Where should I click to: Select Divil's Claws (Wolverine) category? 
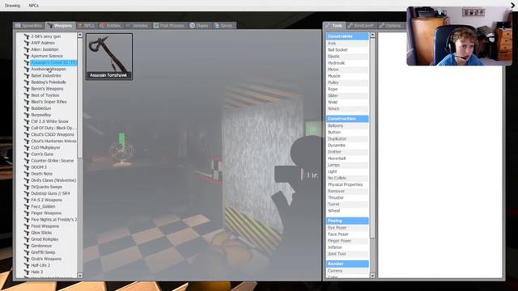[53, 180]
